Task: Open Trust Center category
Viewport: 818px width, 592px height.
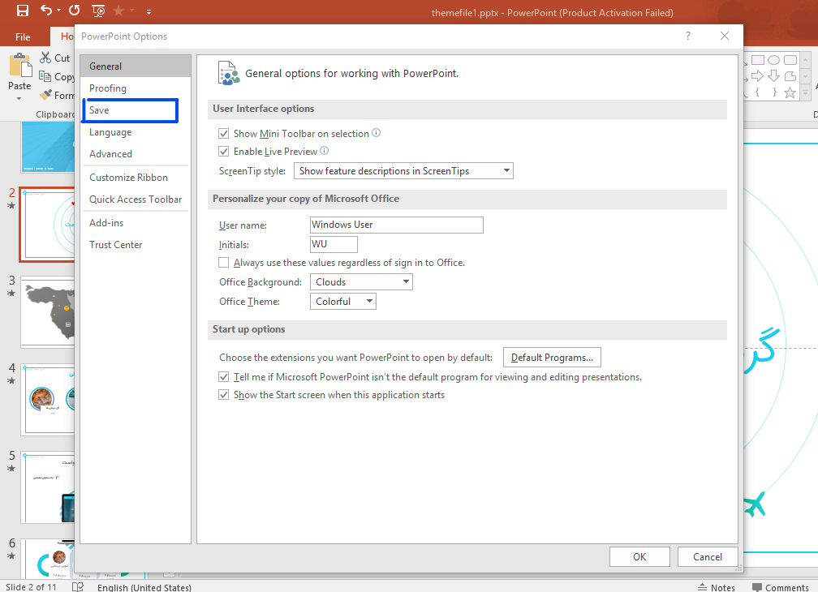Action: pyautogui.click(x=136, y=244)
